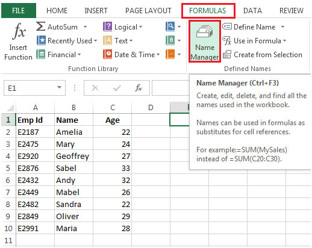The height and width of the screenshot is (248, 312).
Task: Select column A header
Action: pyautogui.click(x=36, y=108)
